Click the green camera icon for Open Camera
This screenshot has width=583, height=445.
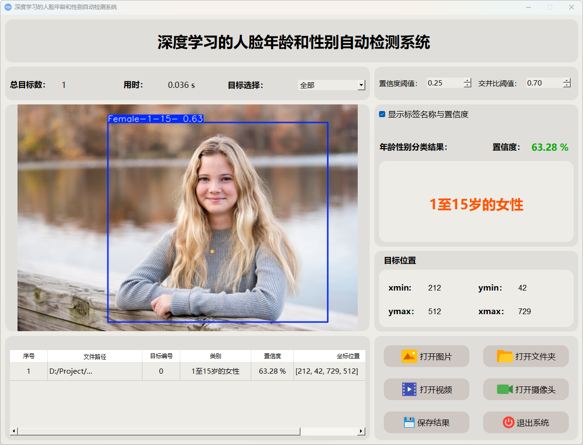pos(505,389)
